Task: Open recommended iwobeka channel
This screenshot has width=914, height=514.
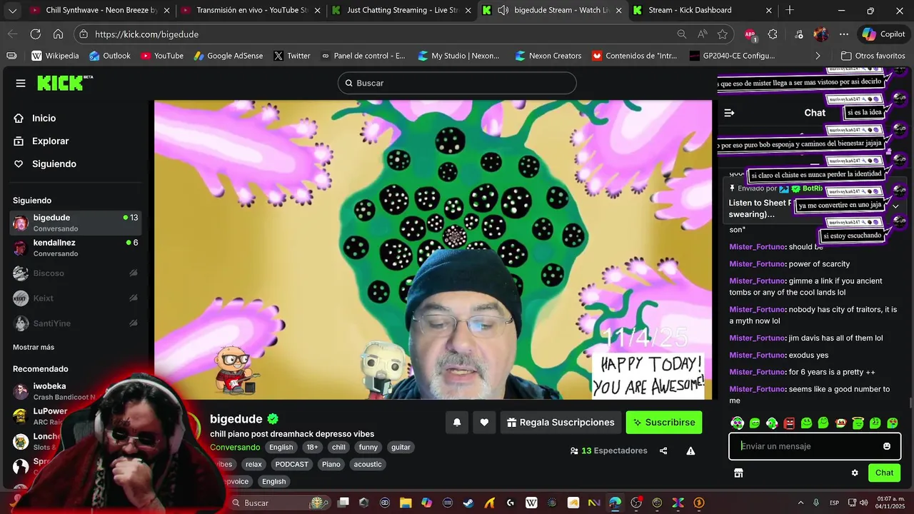Action: pyautogui.click(x=54, y=391)
